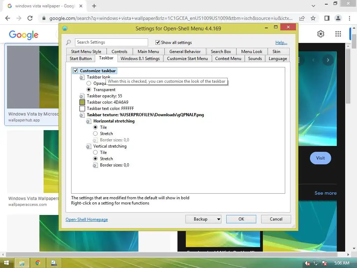
Task: Click gear icon next to Vertical stretching
Action: pos(89,146)
